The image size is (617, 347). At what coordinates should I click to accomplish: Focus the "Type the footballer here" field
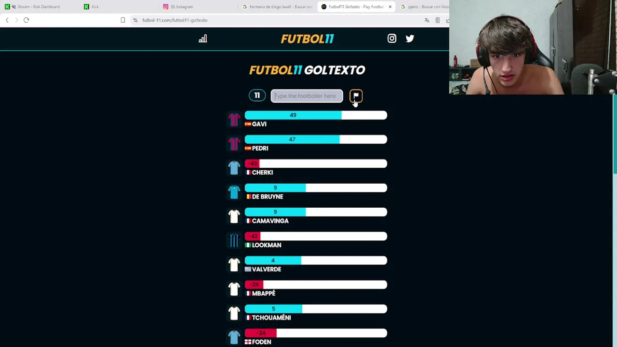point(307,96)
